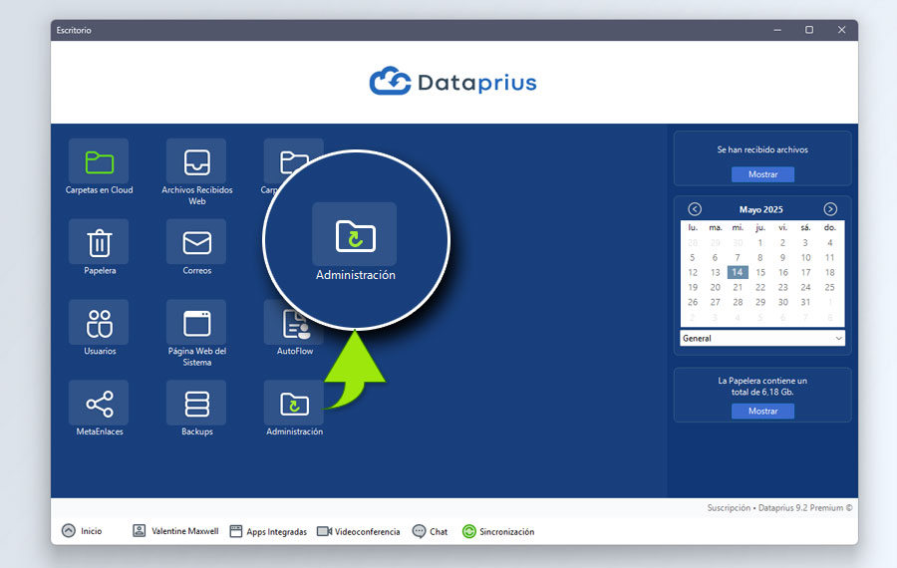Select day 19 in calendar

(x=693, y=287)
